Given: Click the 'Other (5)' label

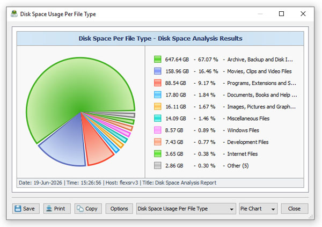Looking at the screenshot, I should pyautogui.click(x=238, y=166).
